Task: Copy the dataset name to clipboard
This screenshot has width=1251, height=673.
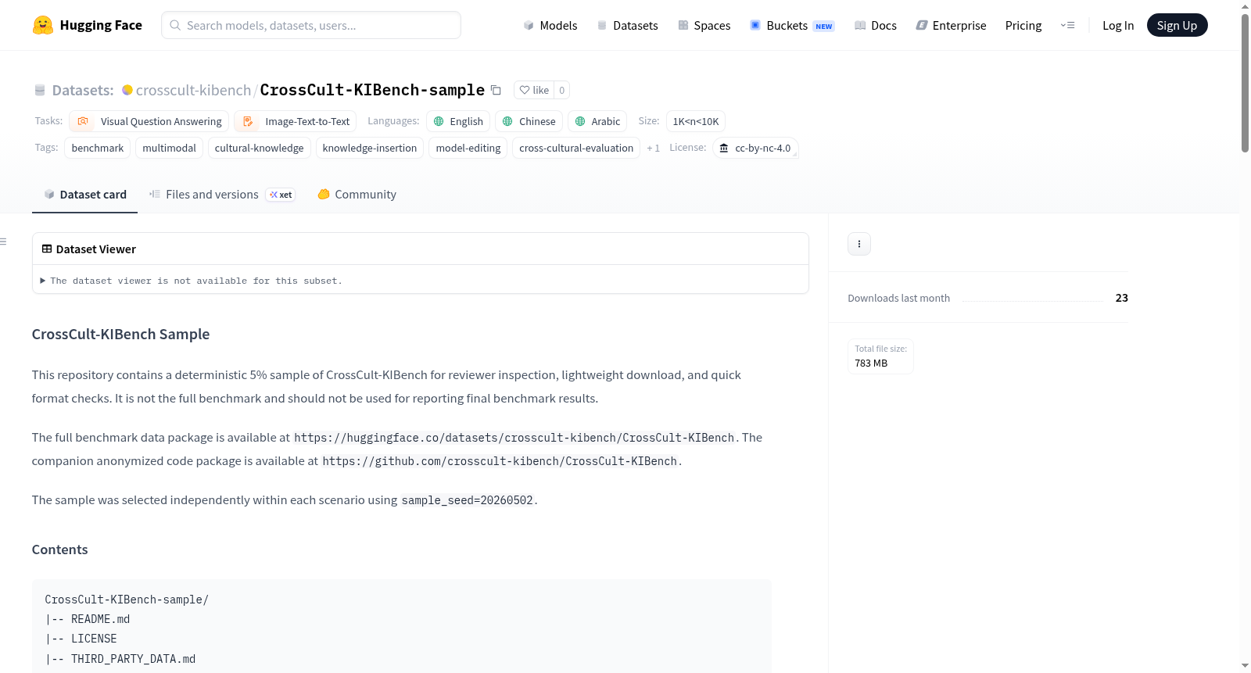Action: pyautogui.click(x=496, y=90)
